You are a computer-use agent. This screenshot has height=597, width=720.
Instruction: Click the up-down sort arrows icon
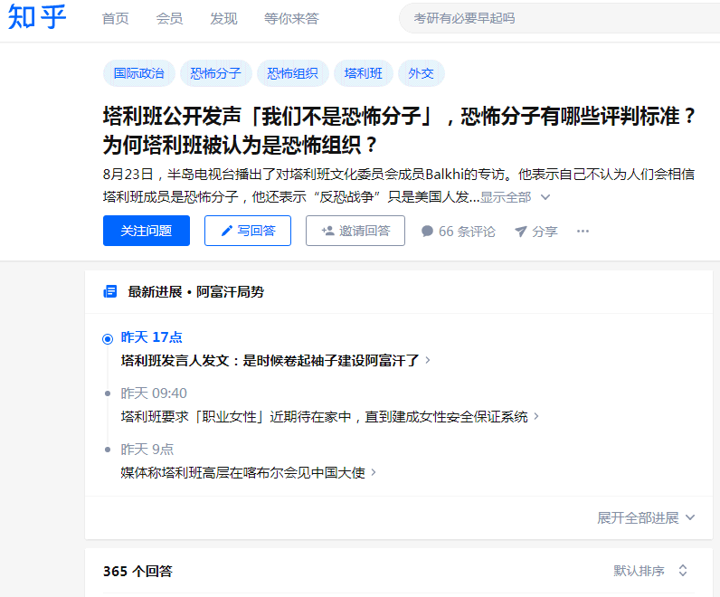coord(683,571)
